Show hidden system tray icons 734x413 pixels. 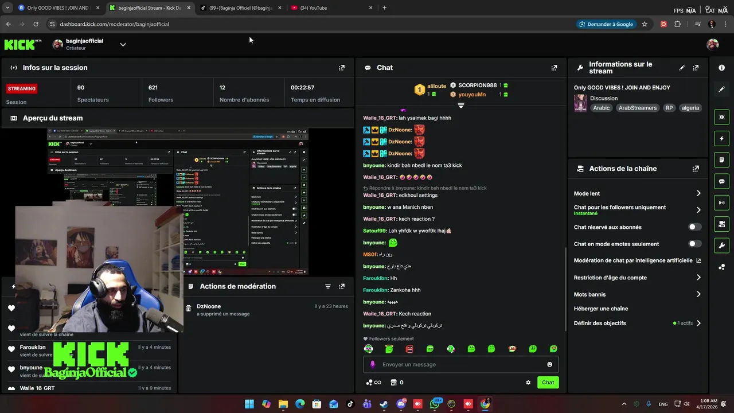[624, 404]
